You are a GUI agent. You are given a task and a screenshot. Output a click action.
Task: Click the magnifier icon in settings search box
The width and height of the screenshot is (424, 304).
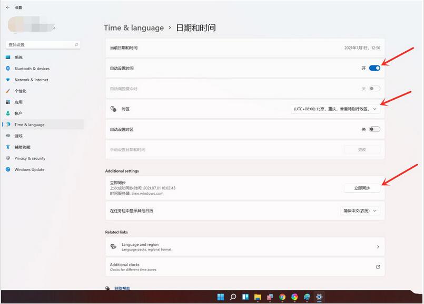76,44
